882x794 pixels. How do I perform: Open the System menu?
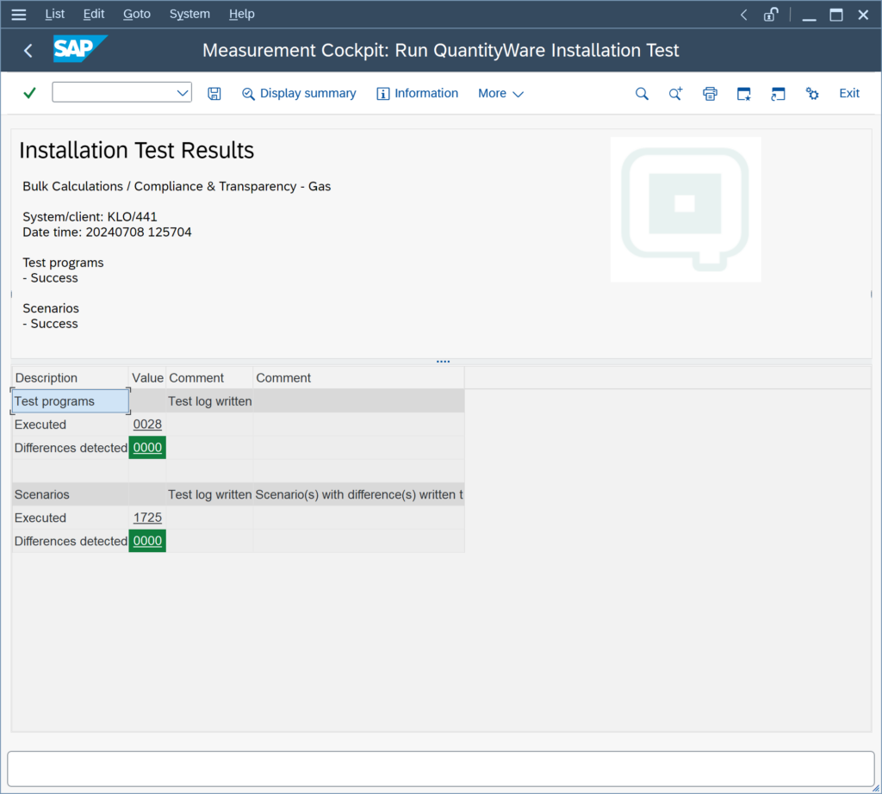tap(189, 14)
